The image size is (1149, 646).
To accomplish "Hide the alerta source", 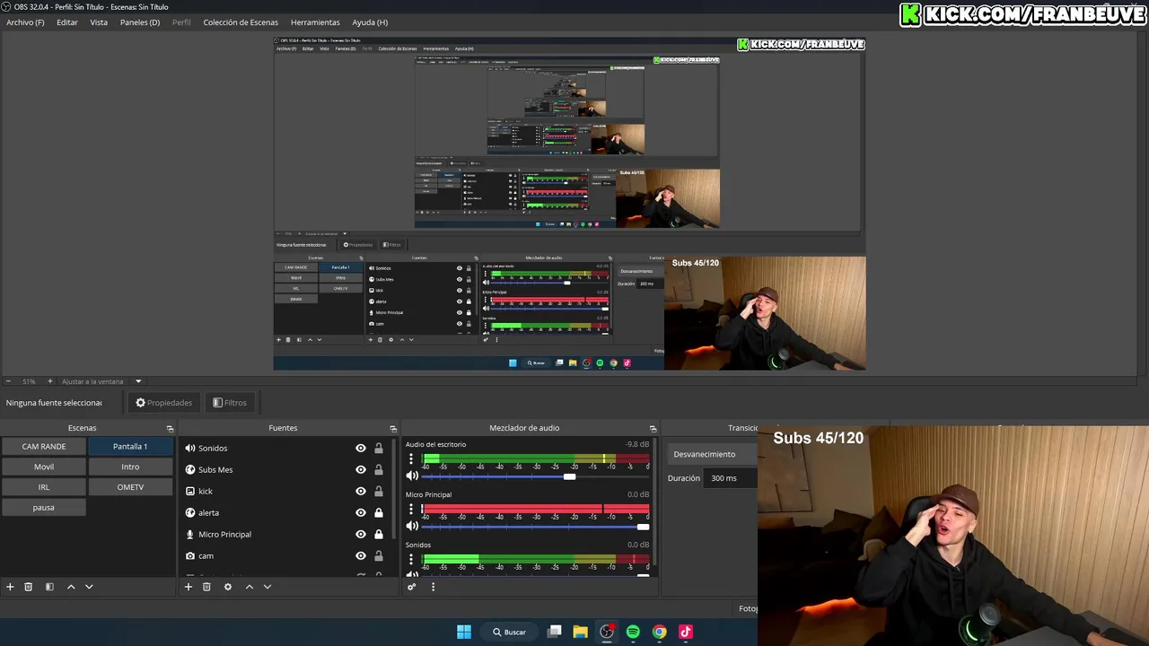I will (x=361, y=513).
